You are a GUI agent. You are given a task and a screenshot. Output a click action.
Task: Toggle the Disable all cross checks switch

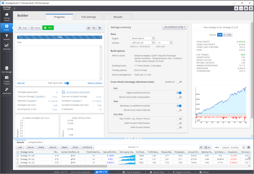point(179,82)
